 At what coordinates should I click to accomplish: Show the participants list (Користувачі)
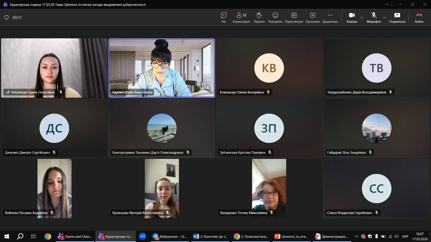[x=241, y=17]
